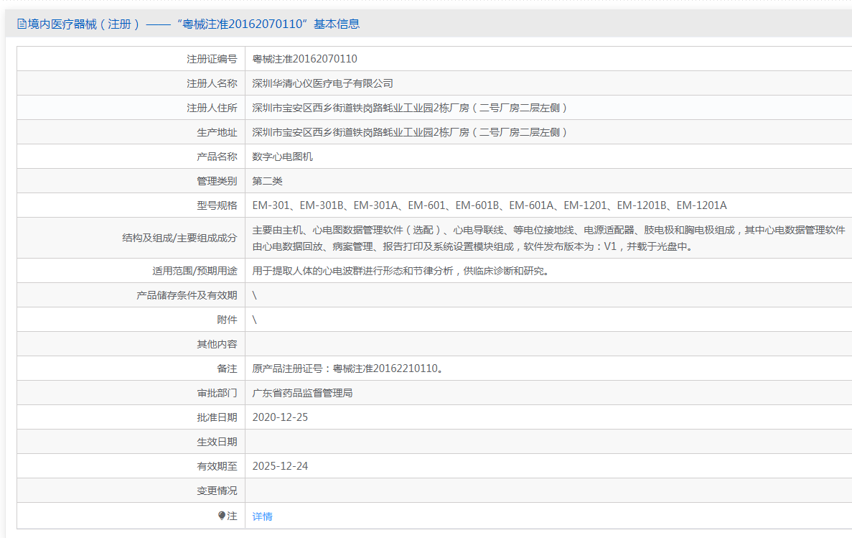The image size is (852, 538).
Task: Select the approval date 2020-12-25
Action: (280, 417)
